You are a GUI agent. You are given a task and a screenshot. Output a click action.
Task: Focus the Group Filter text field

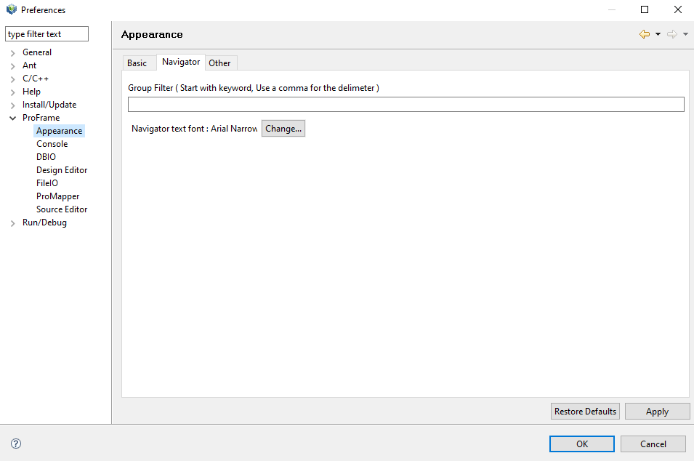[x=405, y=105]
